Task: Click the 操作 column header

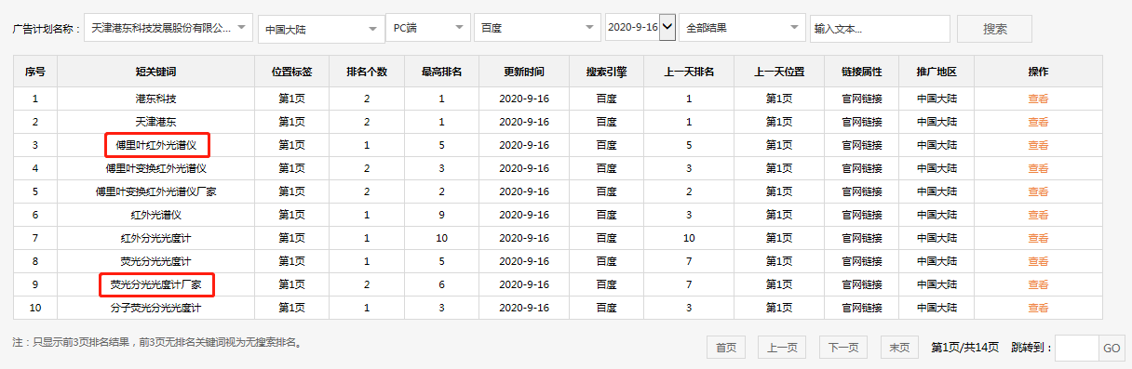Action: click(x=1038, y=72)
